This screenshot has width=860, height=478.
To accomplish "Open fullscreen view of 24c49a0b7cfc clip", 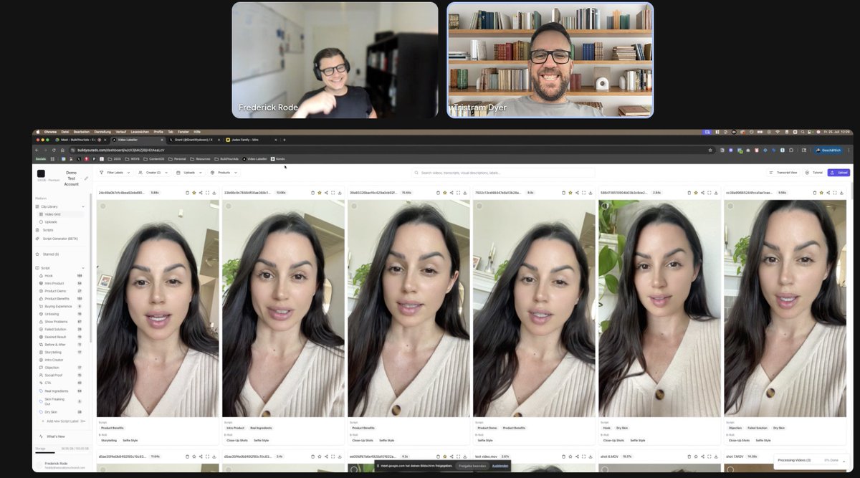I will pyautogui.click(x=207, y=193).
